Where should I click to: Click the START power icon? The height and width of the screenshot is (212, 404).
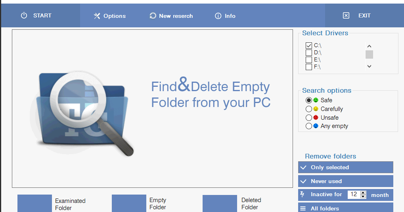click(x=24, y=15)
